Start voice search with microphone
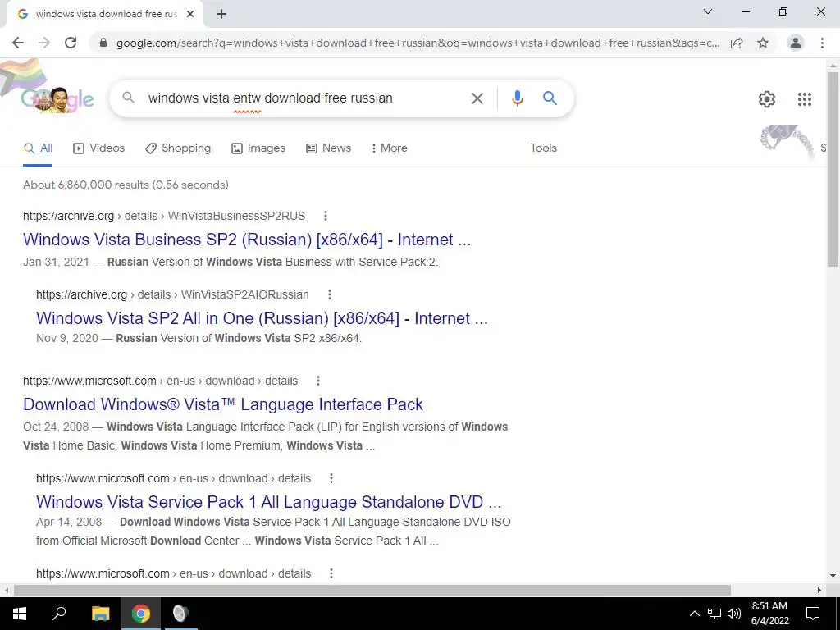Viewport: 840px width, 630px height. coord(517,98)
